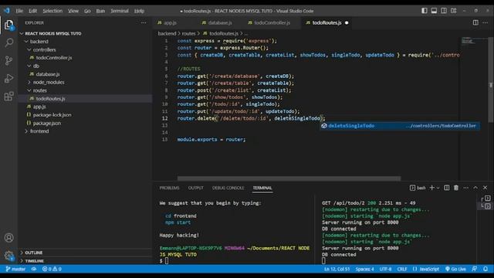
Task: Create a new terminal with plus icon
Action: (x=432, y=188)
